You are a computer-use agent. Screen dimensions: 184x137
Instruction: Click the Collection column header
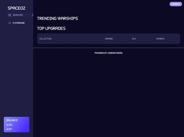(45, 39)
